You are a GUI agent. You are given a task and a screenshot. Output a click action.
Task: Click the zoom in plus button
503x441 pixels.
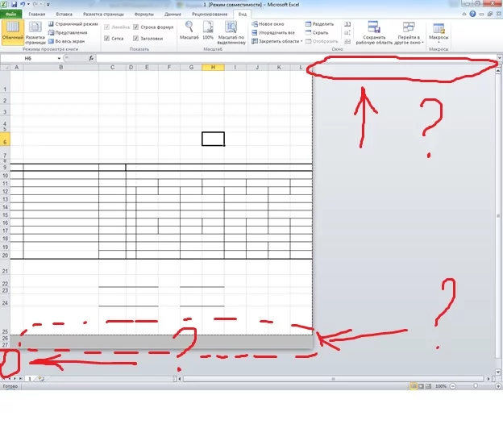point(498,386)
